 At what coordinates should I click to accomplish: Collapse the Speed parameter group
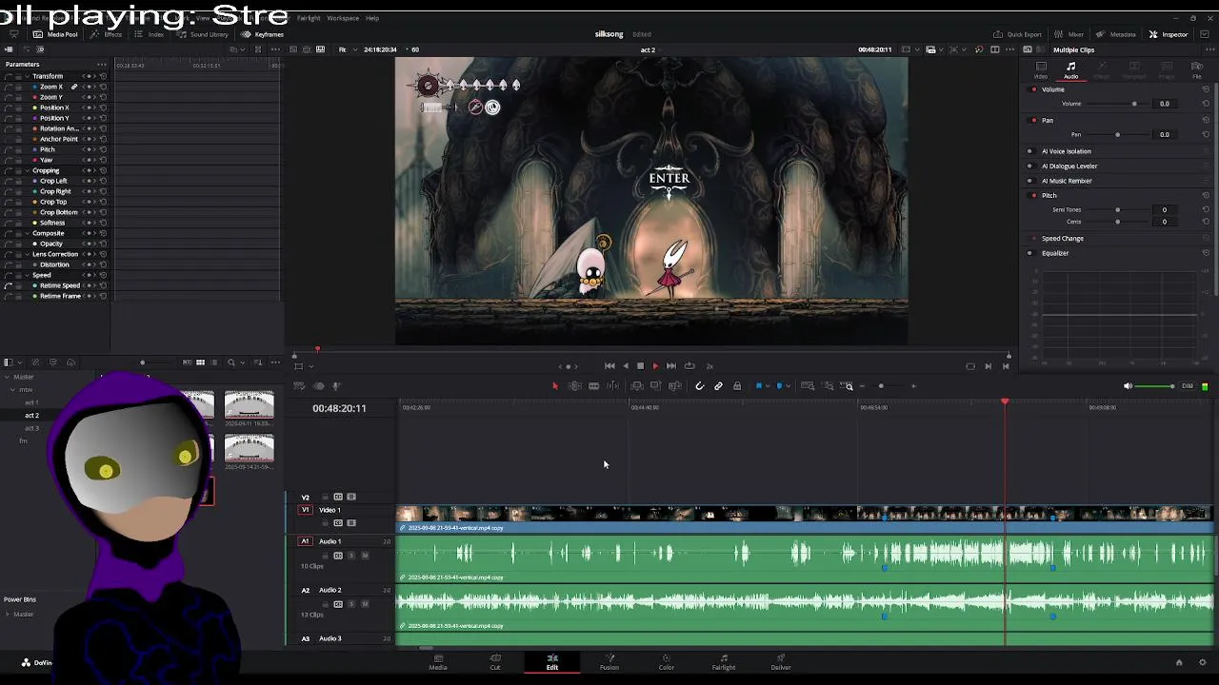click(28, 275)
